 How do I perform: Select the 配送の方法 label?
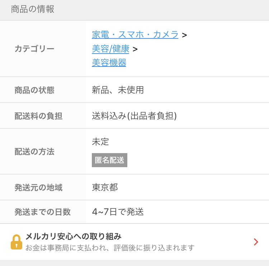[34, 151]
